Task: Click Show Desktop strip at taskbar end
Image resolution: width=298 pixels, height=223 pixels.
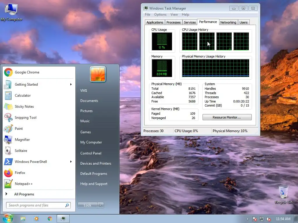Action: [296, 219]
